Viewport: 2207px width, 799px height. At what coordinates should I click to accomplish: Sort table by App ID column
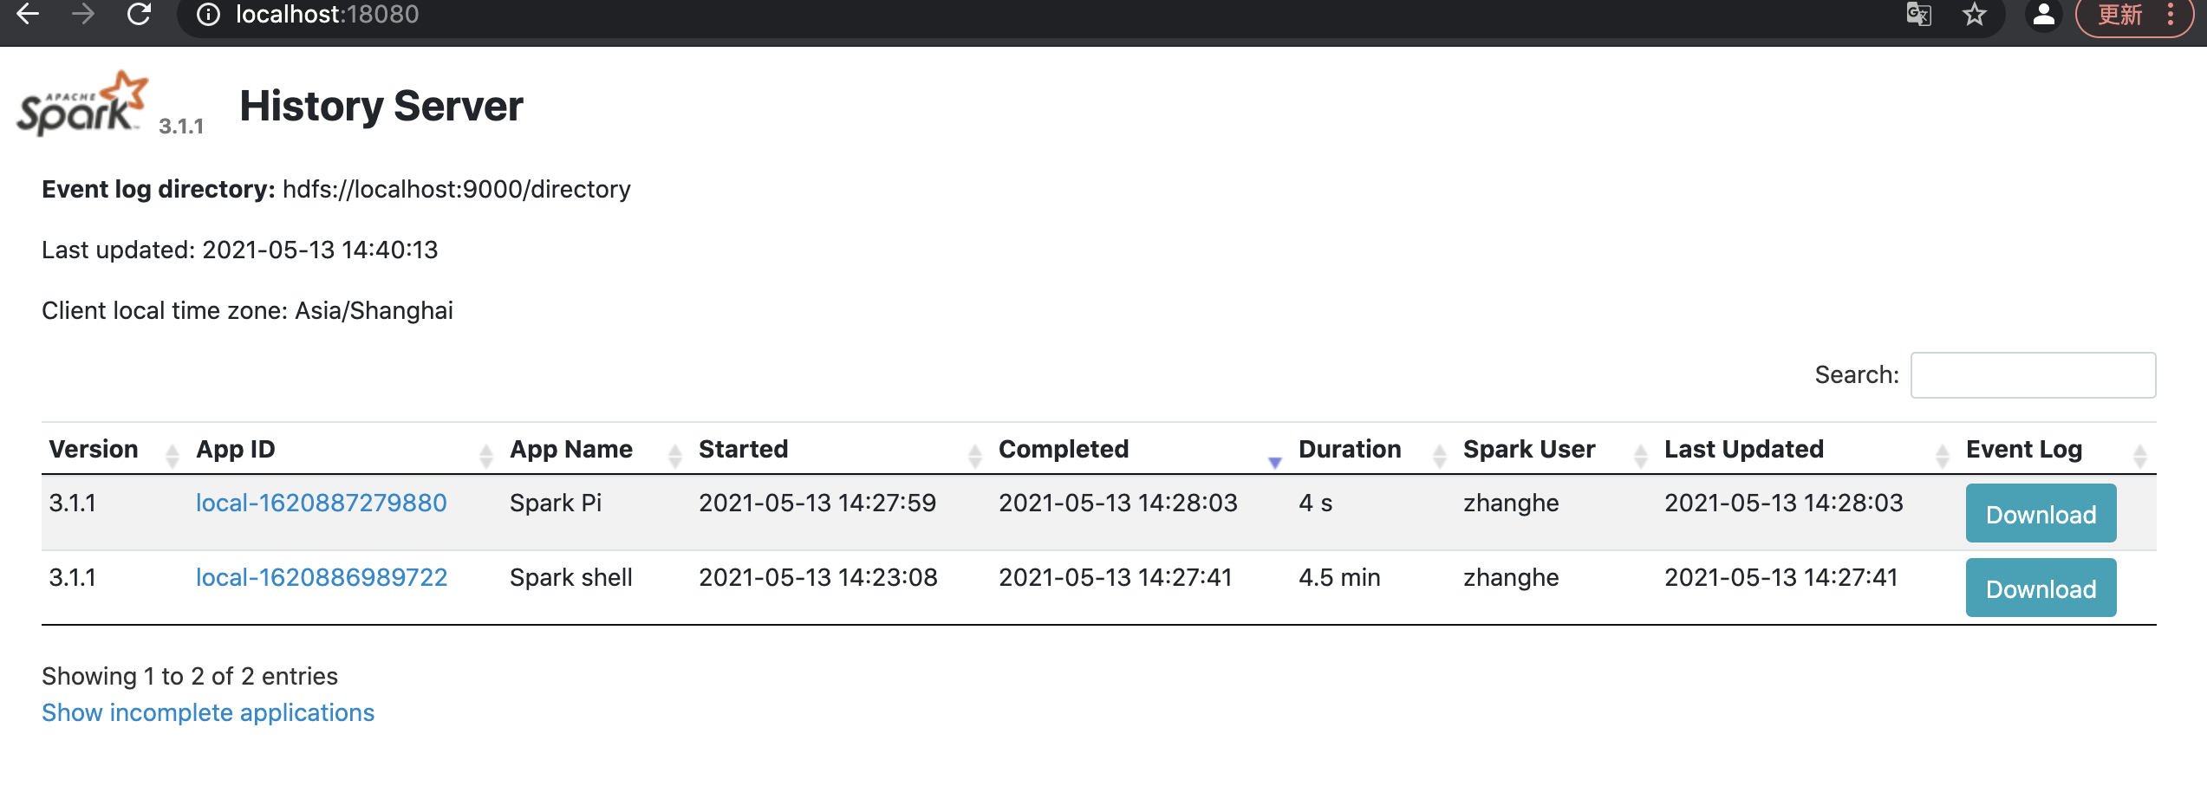tap(236, 449)
